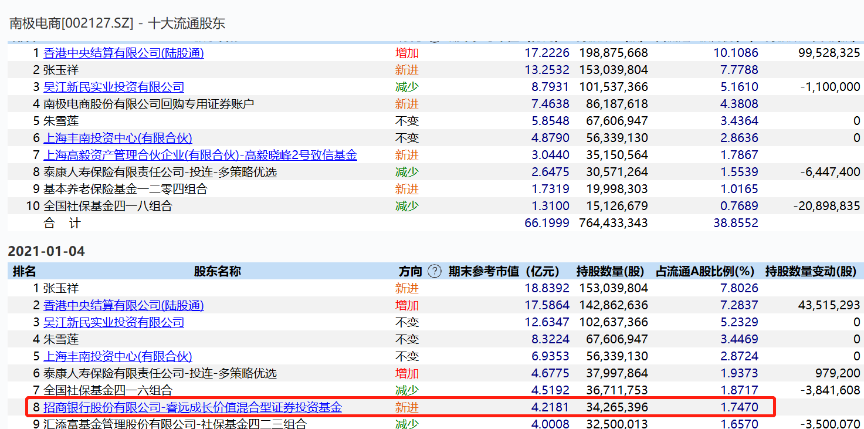Select 南极电商股份有限公司回购专用证券账户 row name

click(149, 104)
